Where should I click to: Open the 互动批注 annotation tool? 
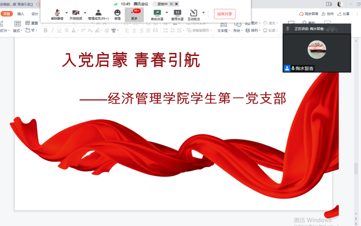click(194, 14)
